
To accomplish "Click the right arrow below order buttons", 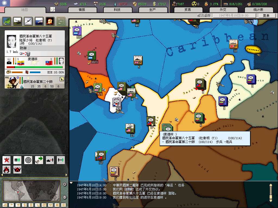I will point(66,175).
